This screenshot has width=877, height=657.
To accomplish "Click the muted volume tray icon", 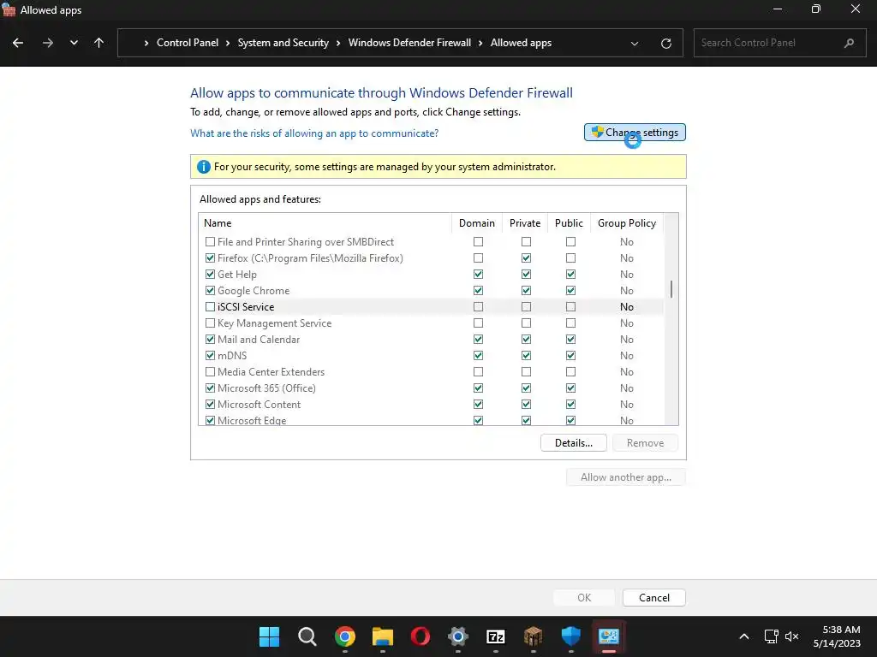I will point(792,636).
